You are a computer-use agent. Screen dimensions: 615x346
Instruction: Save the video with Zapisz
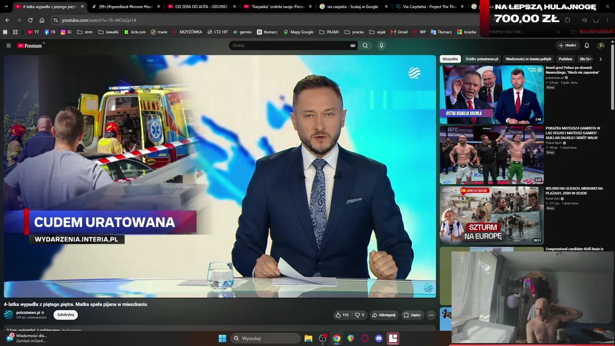pos(412,315)
